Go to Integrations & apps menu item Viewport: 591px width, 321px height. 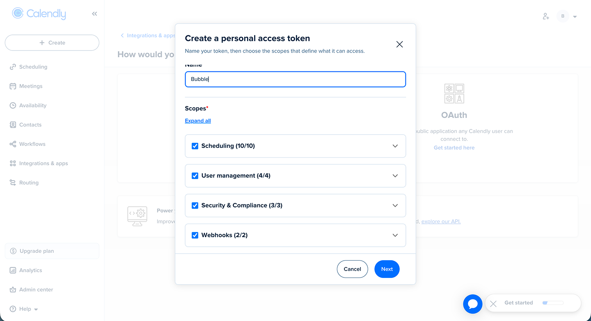click(x=43, y=163)
